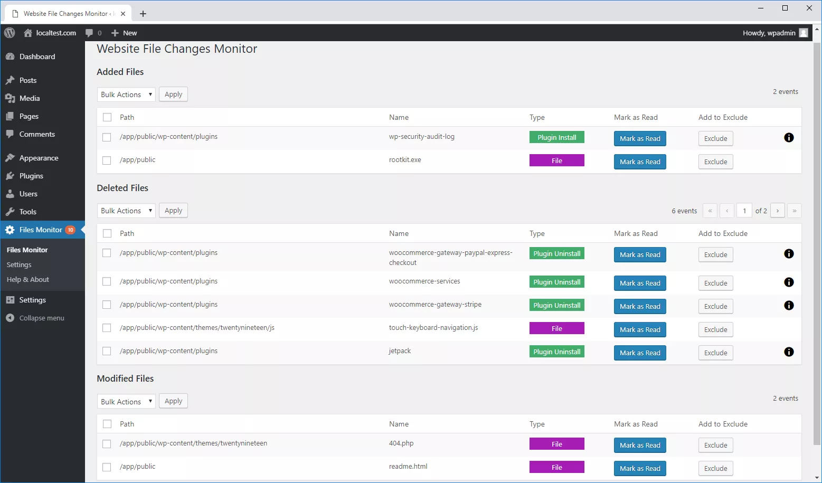Screen dimensions: 822x483
Task: Open Help & About submenu item
Action: (27, 279)
